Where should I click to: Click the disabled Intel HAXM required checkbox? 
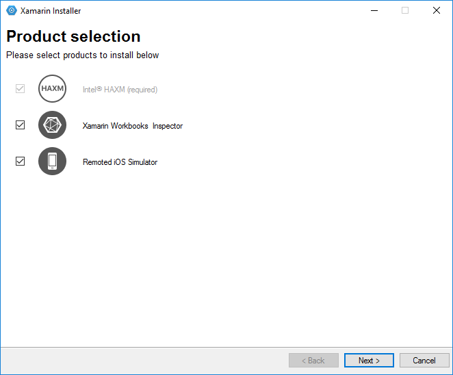(x=21, y=89)
